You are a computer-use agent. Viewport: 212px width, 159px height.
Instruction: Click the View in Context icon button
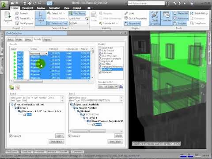(x=121, y=87)
